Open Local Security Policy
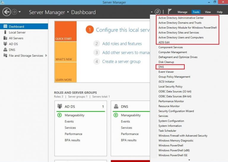Viewport: 228px width, 162px height. pyautogui.click(x=170, y=87)
